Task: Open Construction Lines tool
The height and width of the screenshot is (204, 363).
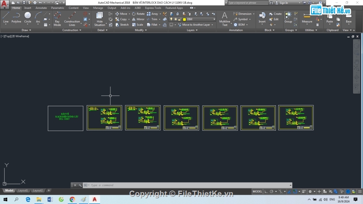Action: pyautogui.click(x=72, y=19)
